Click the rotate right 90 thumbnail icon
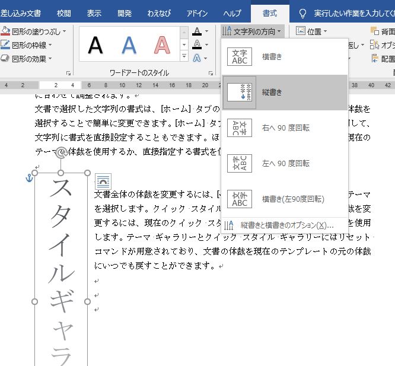Screen dimensions: 395x366 (x=240, y=128)
